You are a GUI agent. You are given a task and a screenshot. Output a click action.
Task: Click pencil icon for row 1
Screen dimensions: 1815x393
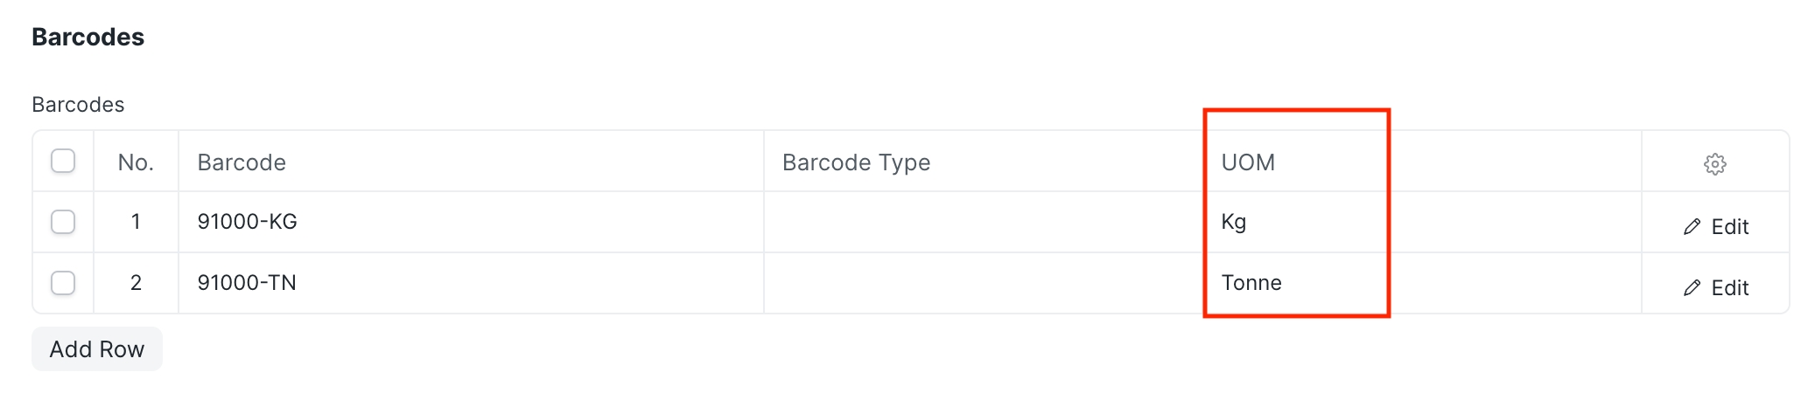click(x=1692, y=227)
